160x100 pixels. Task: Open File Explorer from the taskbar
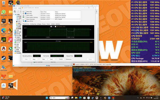click(76, 98)
